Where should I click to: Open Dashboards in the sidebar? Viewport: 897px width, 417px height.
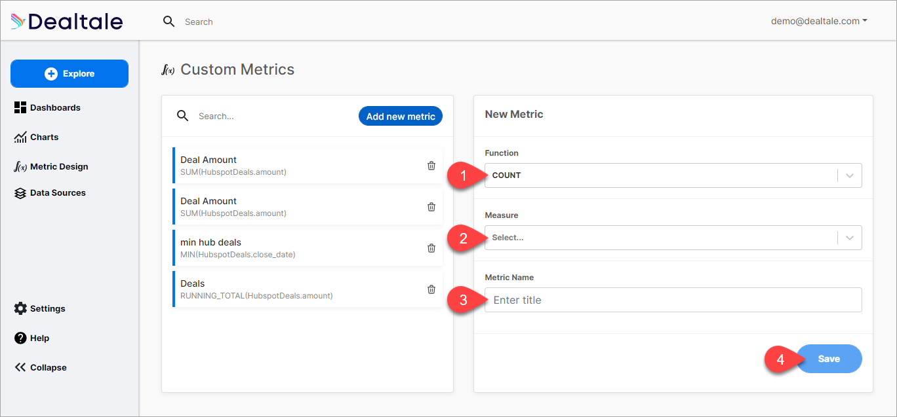(x=47, y=107)
